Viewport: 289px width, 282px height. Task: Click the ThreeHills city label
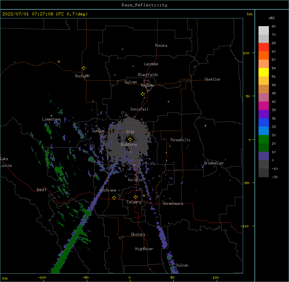coord(180,140)
